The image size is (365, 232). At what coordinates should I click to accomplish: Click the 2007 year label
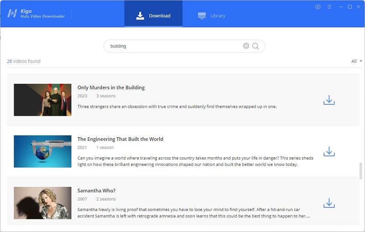tap(82, 199)
